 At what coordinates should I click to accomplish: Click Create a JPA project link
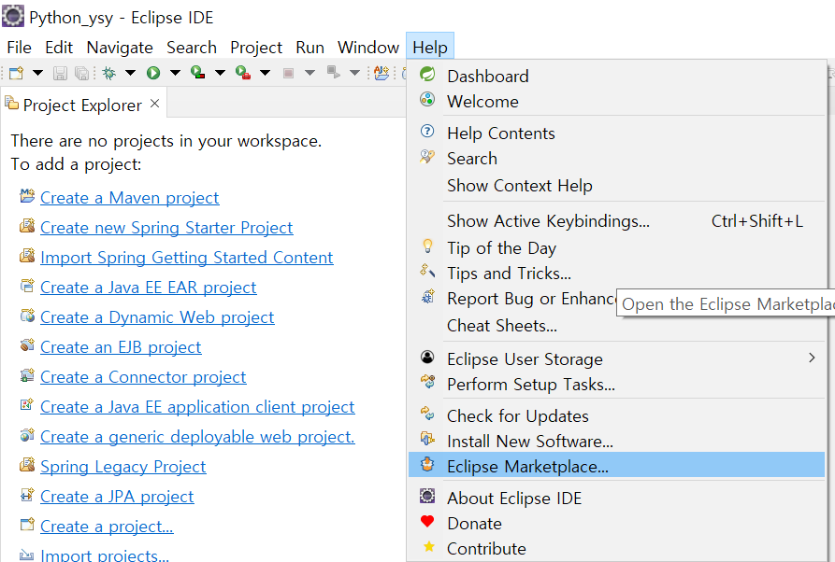[117, 496]
